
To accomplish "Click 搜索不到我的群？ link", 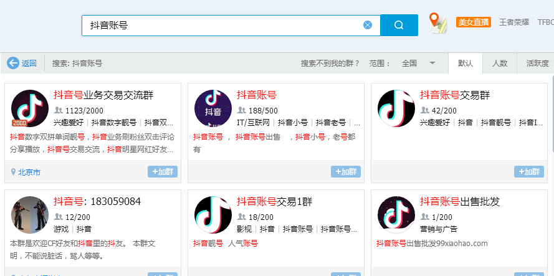I will (330, 64).
